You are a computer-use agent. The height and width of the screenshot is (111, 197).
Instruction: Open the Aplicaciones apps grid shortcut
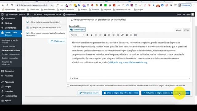pos(8,10)
